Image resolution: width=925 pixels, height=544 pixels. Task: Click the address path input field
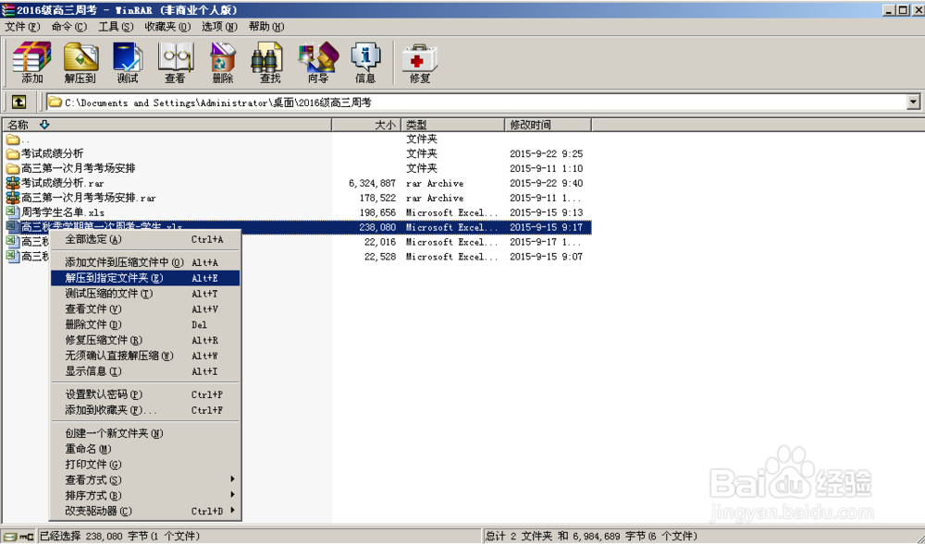pyautogui.click(x=476, y=103)
